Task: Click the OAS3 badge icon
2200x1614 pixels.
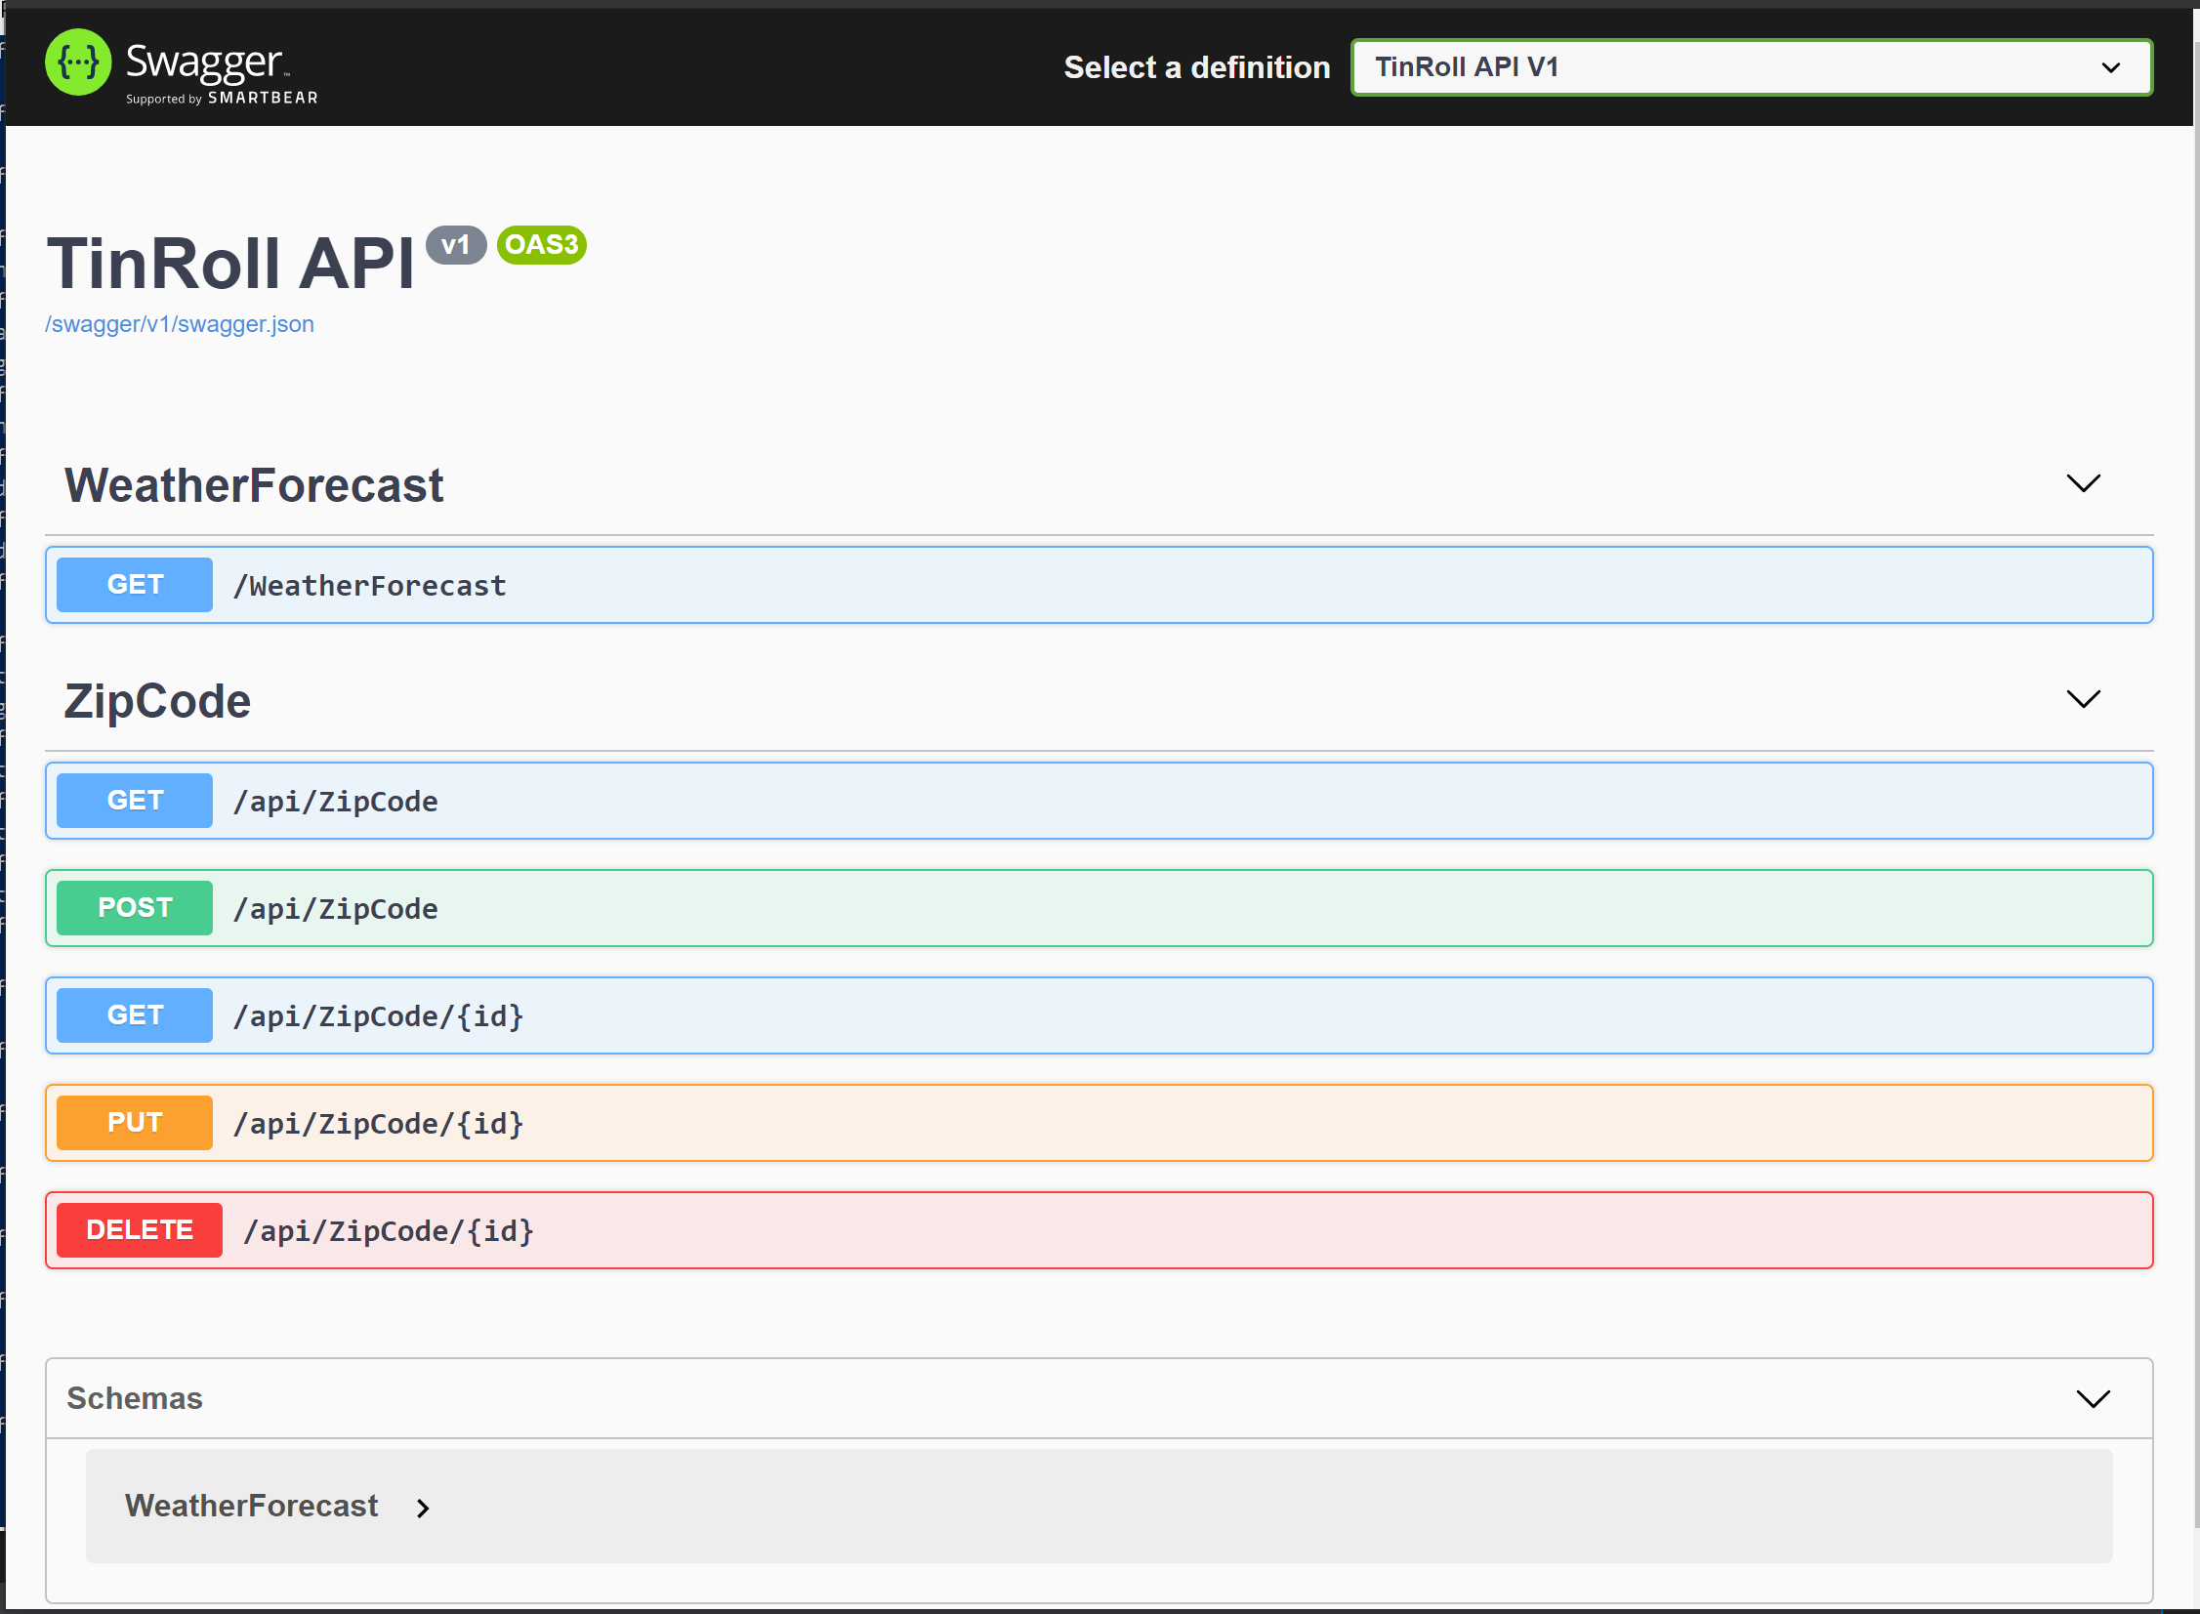Action: (x=543, y=244)
